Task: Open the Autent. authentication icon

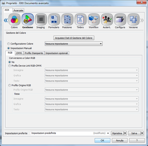Action: (107, 19)
